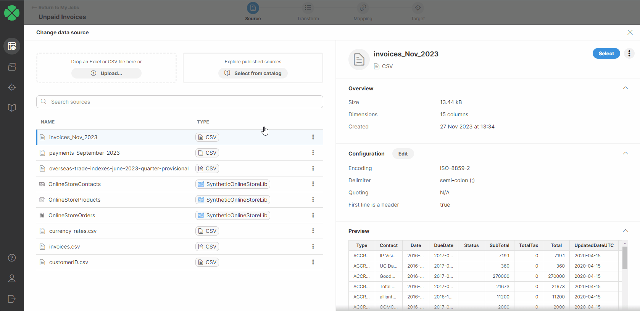Image resolution: width=640 pixels, height=311 pixels.
Task: Open the user profile icon
Action: tap(12, 279)
